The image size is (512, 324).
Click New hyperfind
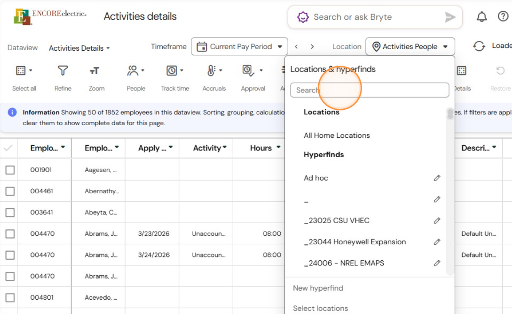pyautogui.click(x=318, y=288)
